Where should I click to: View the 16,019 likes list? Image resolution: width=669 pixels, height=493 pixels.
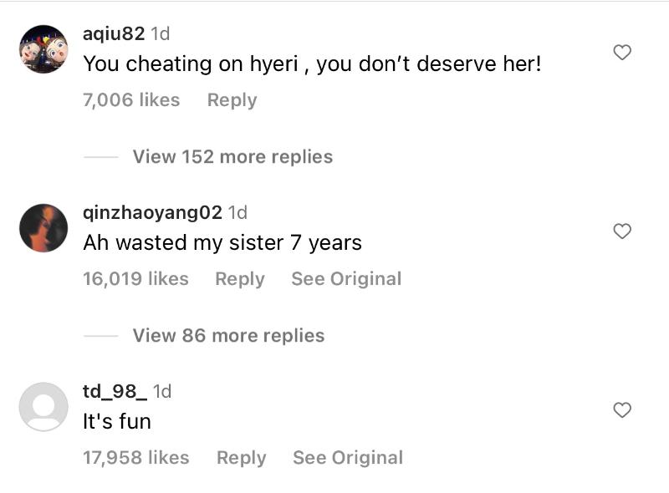(x=135, y=279)
